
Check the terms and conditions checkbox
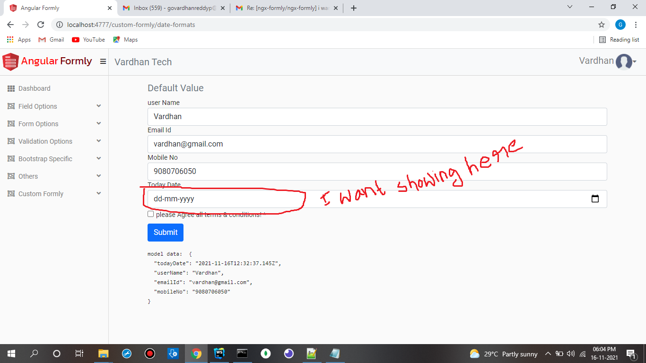(x=150, y=214)
